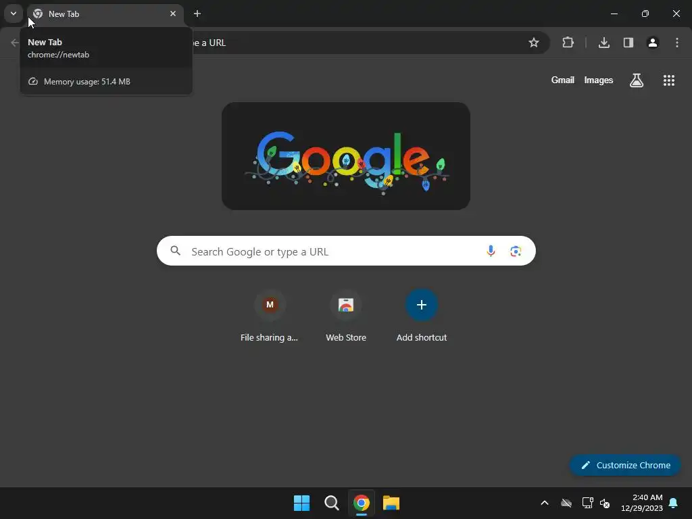692x519 pixels.
Task: Open File Explorer from taskbar
Action: point(391,503)
